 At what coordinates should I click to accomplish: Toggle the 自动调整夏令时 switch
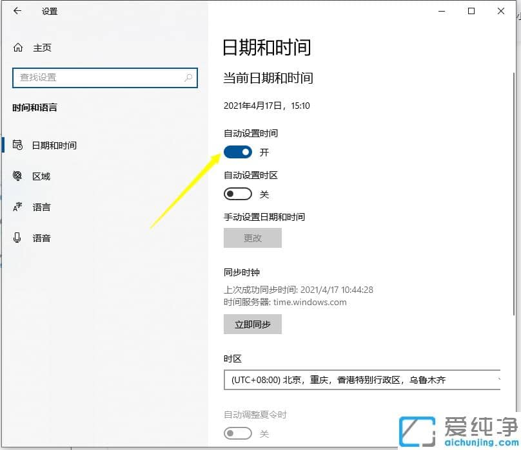point(237,434)
